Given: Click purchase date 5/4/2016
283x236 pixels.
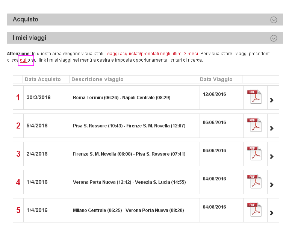Looking at the screenshot, I should (x=37, y=126).
